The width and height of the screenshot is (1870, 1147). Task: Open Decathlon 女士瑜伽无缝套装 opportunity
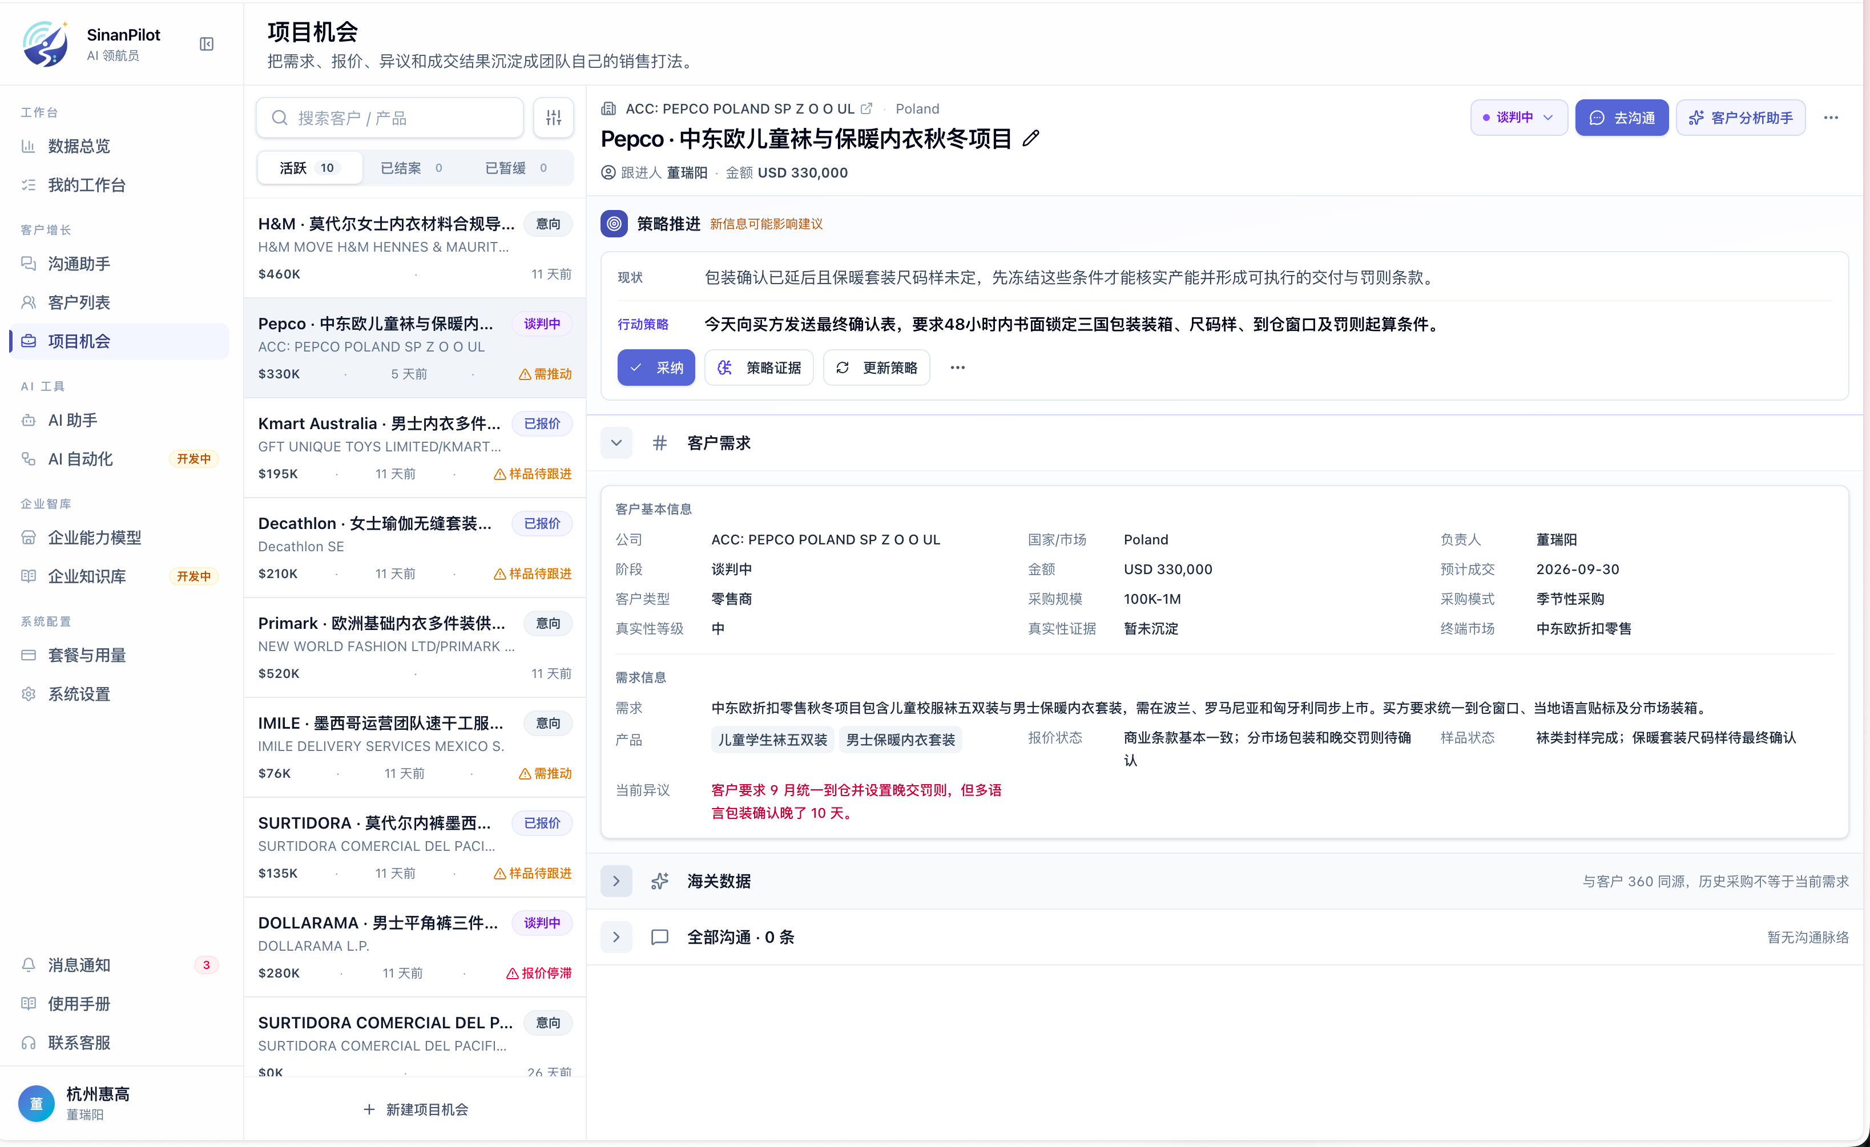point(415,548)
